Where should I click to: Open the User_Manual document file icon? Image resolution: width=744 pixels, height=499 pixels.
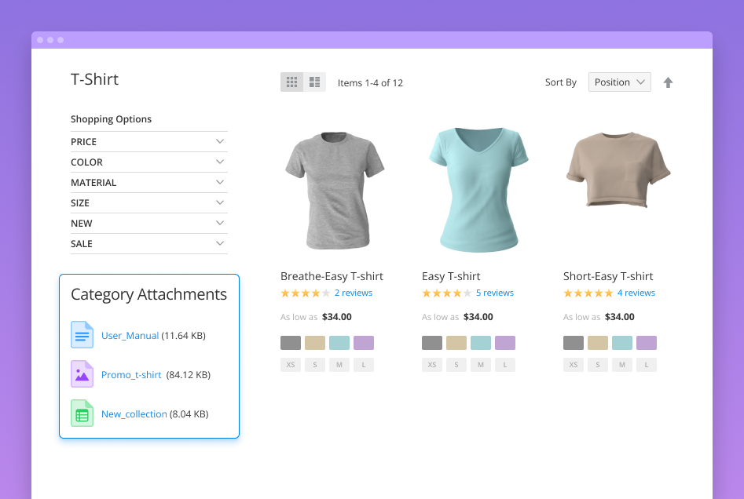point(82,335)
